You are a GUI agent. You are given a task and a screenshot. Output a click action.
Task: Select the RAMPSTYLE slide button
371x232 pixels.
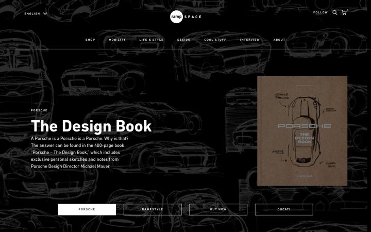pyautogui.click(x=153, y=209)
